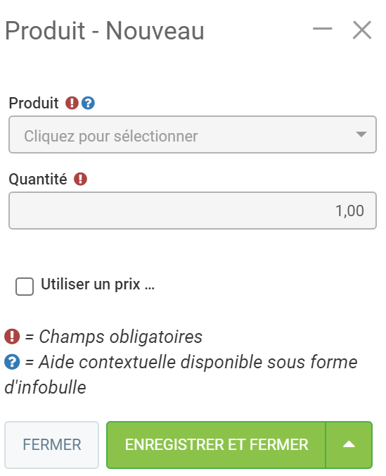The image size is (386, 476).
Task: Open the Produit 'Cliquez pour sélectionner' dropdown
Action: pos(193,134)
